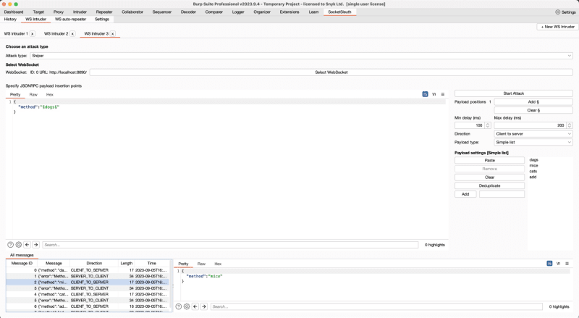Toggle non-printable characters in message viewer
The height and width of the screenshot is (318, 579).
558,264
